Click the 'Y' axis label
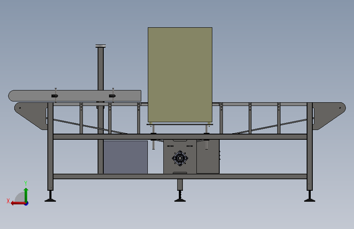This screenshot has width=354, height=229. [26, 183]
